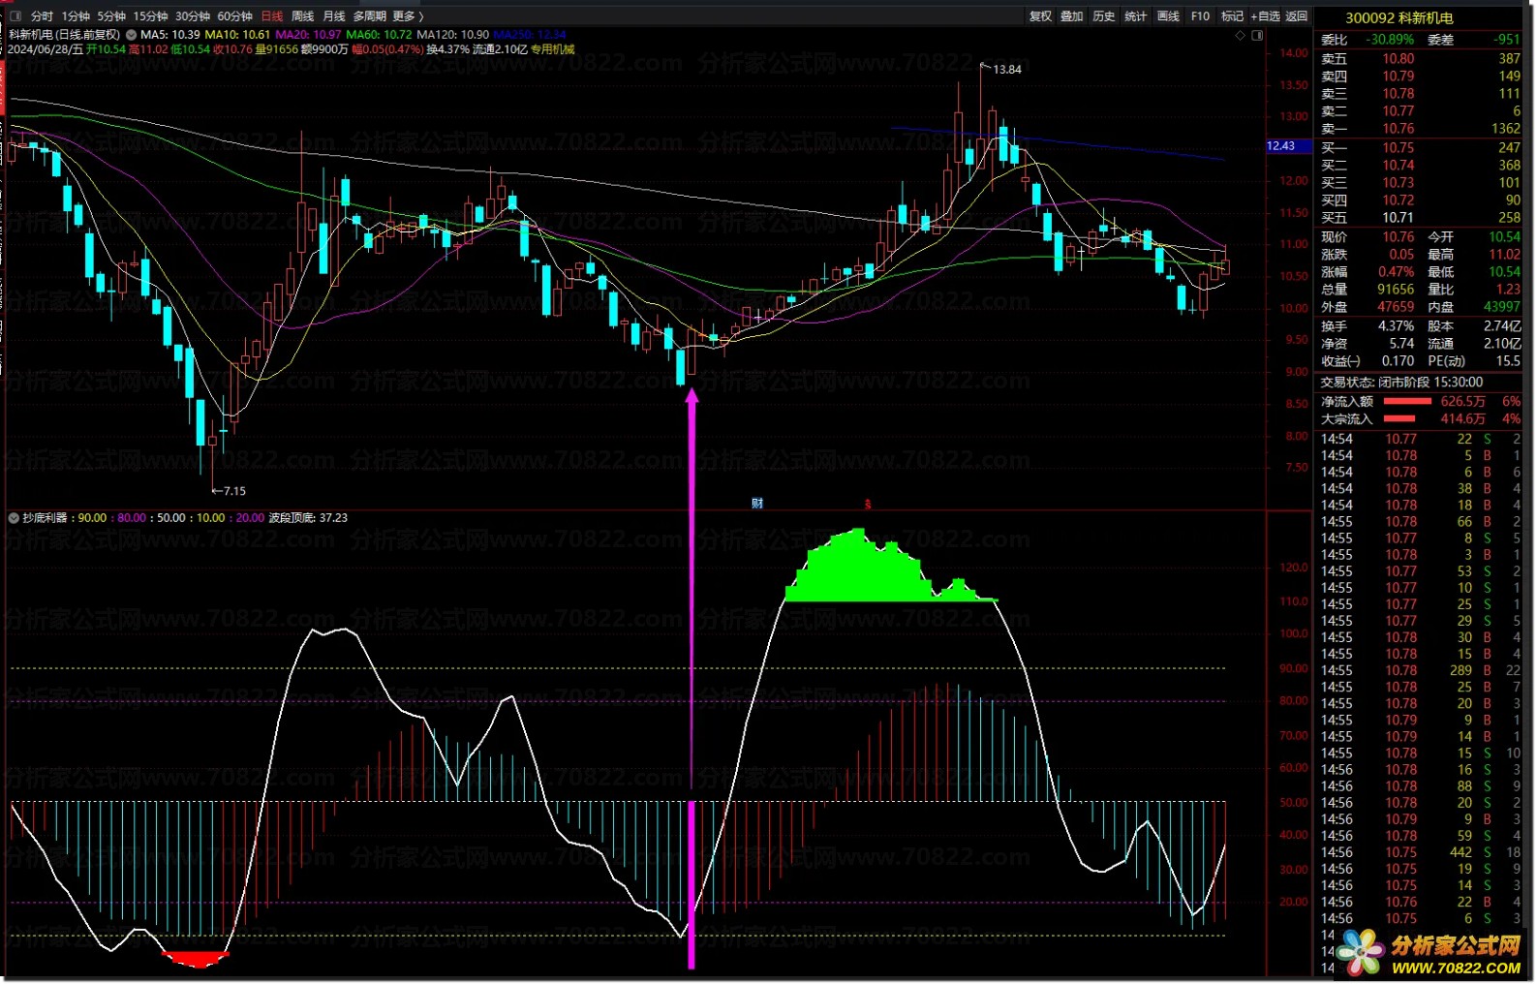Click the 7.15 low price label

tap(234, 491)
